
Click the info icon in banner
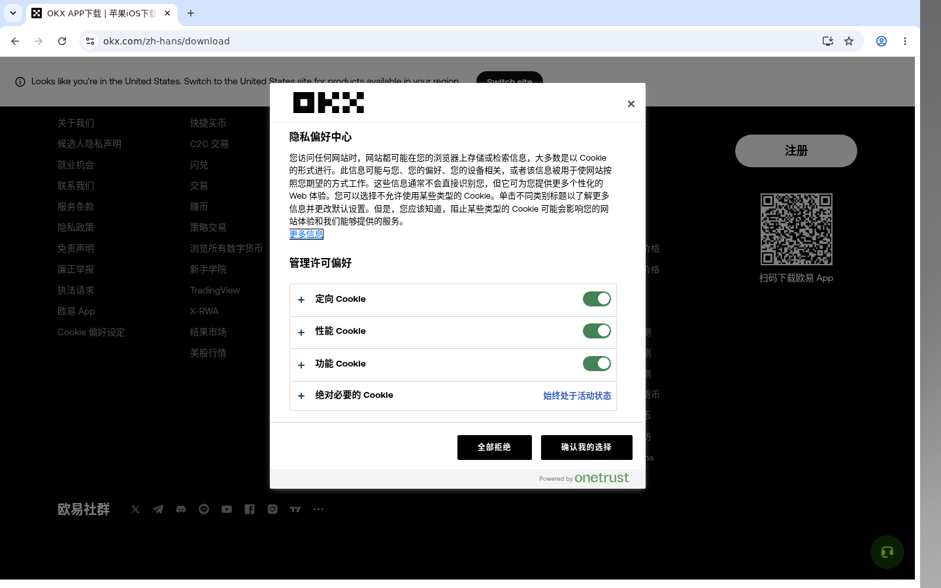tap(20, 82)
